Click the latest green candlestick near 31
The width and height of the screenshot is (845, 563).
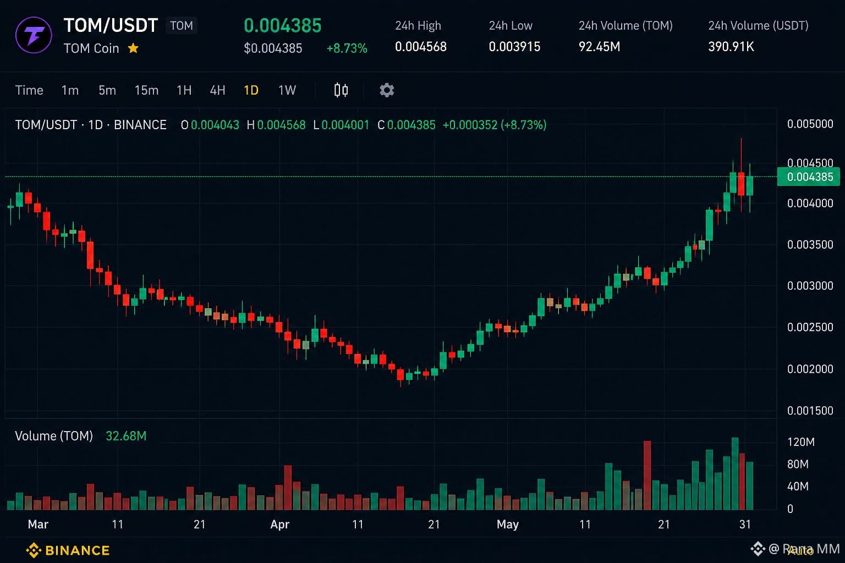point(749,185)
